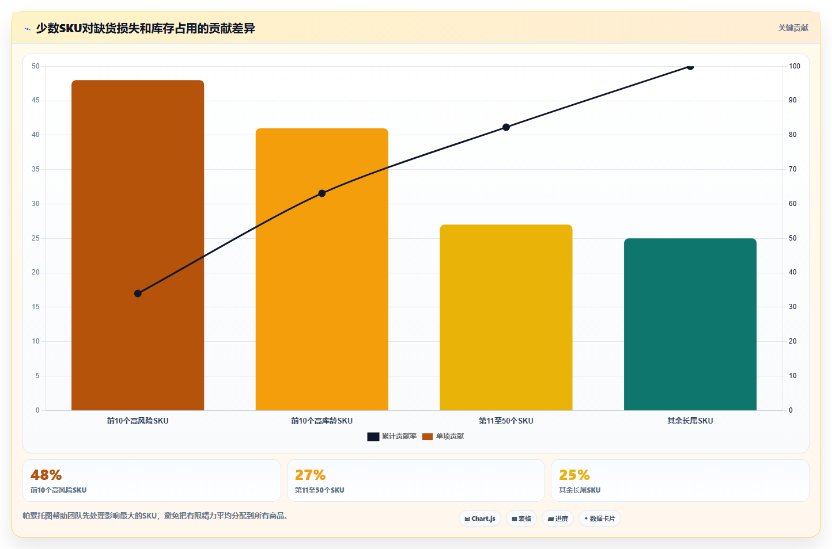This screenshot has height=549, width=832.
Task: Toggle the 累计贡献率 legend series
Action: pyautogui.click(x=392, y=436)
